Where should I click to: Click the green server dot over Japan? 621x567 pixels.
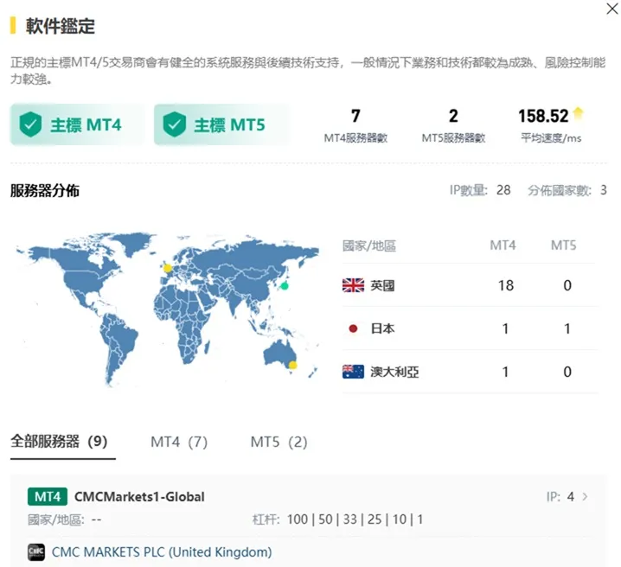(x=284, y=286)
